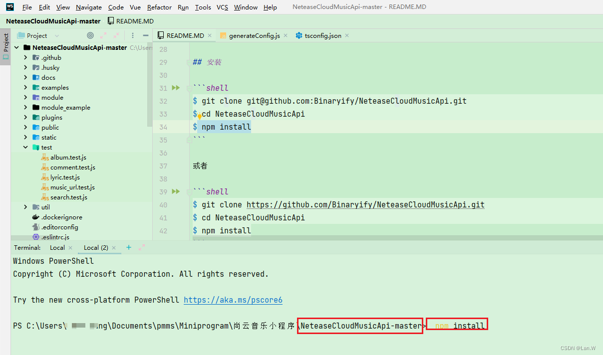The image size is (603, 355).
Task: Open the GitHub clone URL on line 40
Action: [x=365, y=205]
